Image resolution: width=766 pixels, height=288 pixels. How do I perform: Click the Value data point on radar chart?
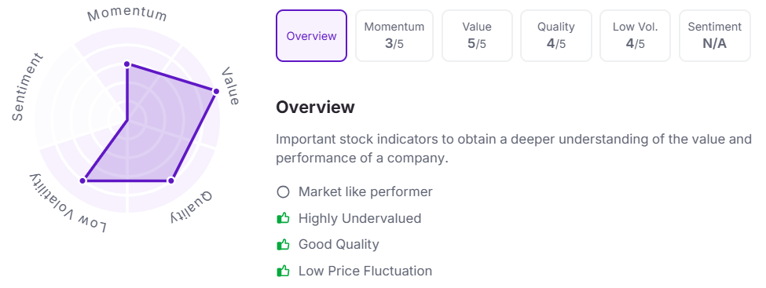215,91
